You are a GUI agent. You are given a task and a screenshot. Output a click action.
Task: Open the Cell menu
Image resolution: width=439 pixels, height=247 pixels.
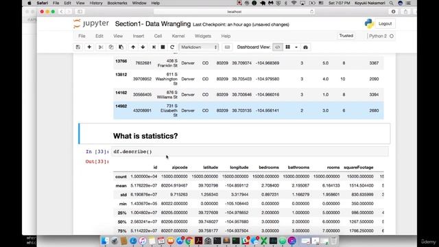[x=158, y=36]
